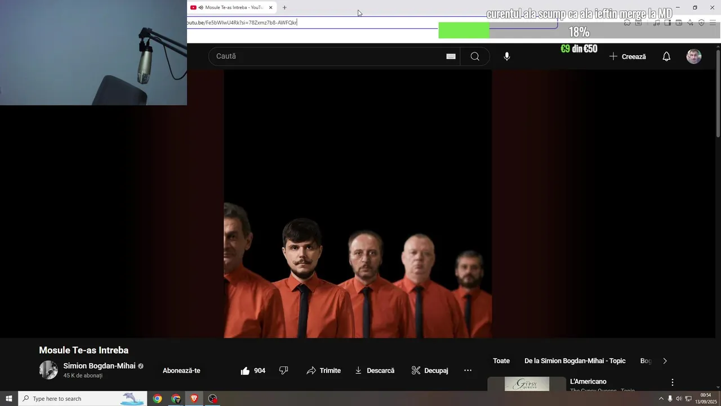Open Brave browser from taskbar
The image size is (721, 406).
click(x=194, y=399)
